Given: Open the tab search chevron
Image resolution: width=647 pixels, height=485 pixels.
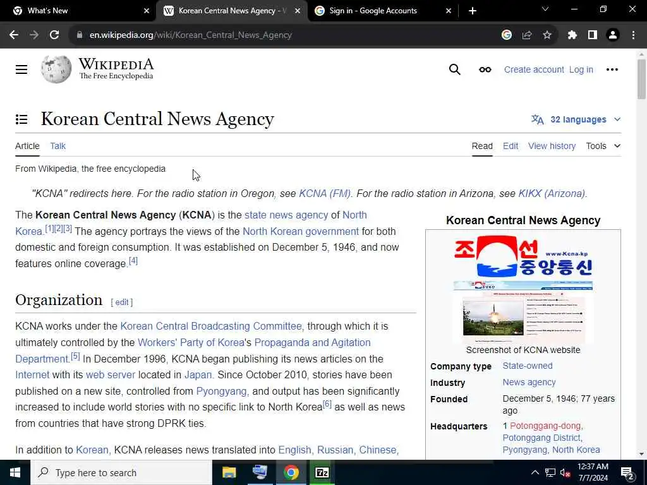Looking at the screenshot, I should [545, 9].
